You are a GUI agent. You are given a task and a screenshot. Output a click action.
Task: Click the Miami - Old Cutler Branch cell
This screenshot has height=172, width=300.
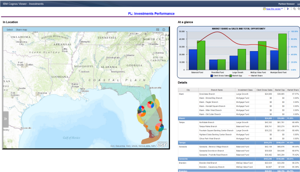[x=217, y=114]
